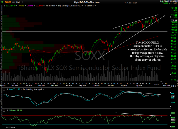Click the reorder arrows beside SOXX Daily

click(4, 6)
